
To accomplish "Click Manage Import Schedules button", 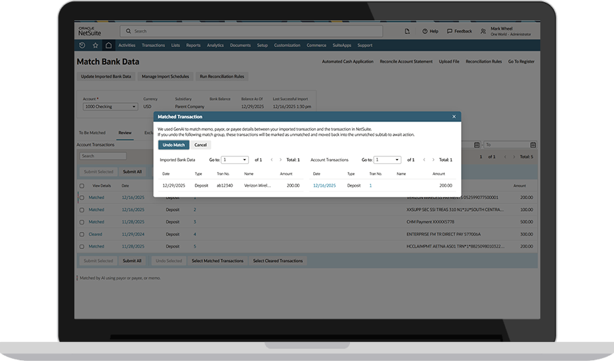I will pos(165,76).
